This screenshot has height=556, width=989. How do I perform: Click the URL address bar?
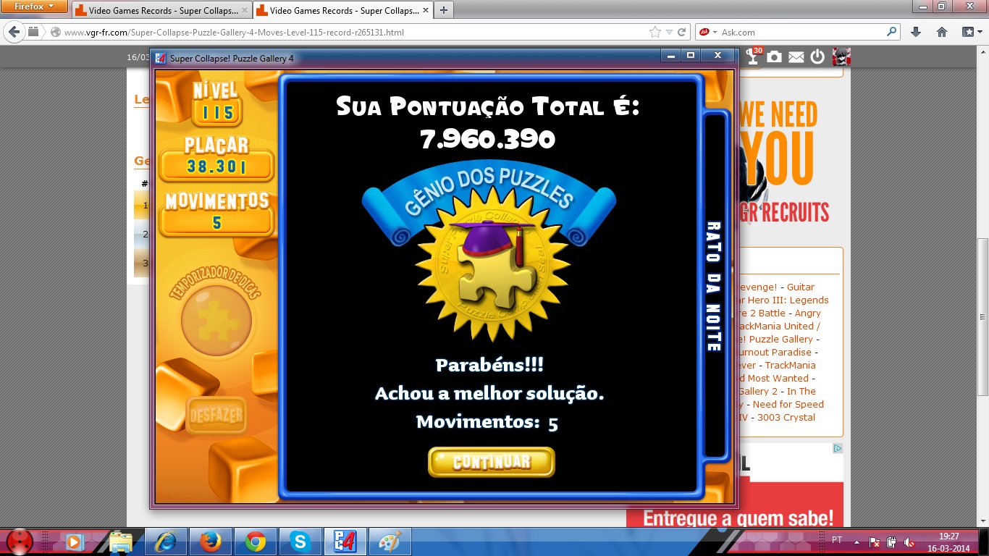(x=348, y=32)
